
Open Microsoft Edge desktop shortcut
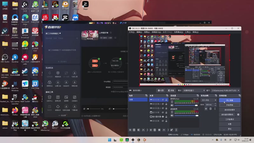tap(25, 20)
